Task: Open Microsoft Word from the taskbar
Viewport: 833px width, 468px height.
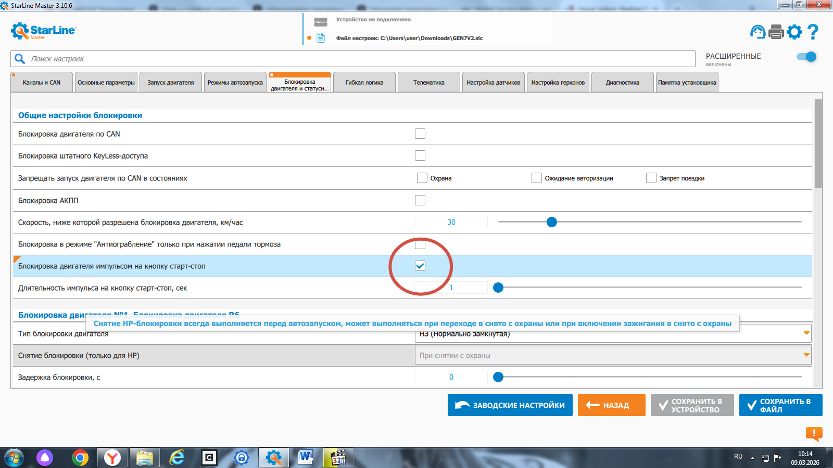Action: coord(306,458)
